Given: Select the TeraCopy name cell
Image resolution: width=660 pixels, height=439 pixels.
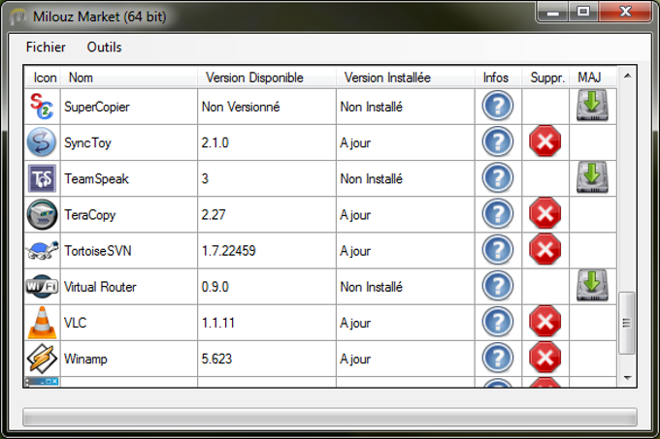Looking at the screenshot, I should click(129, 215).
